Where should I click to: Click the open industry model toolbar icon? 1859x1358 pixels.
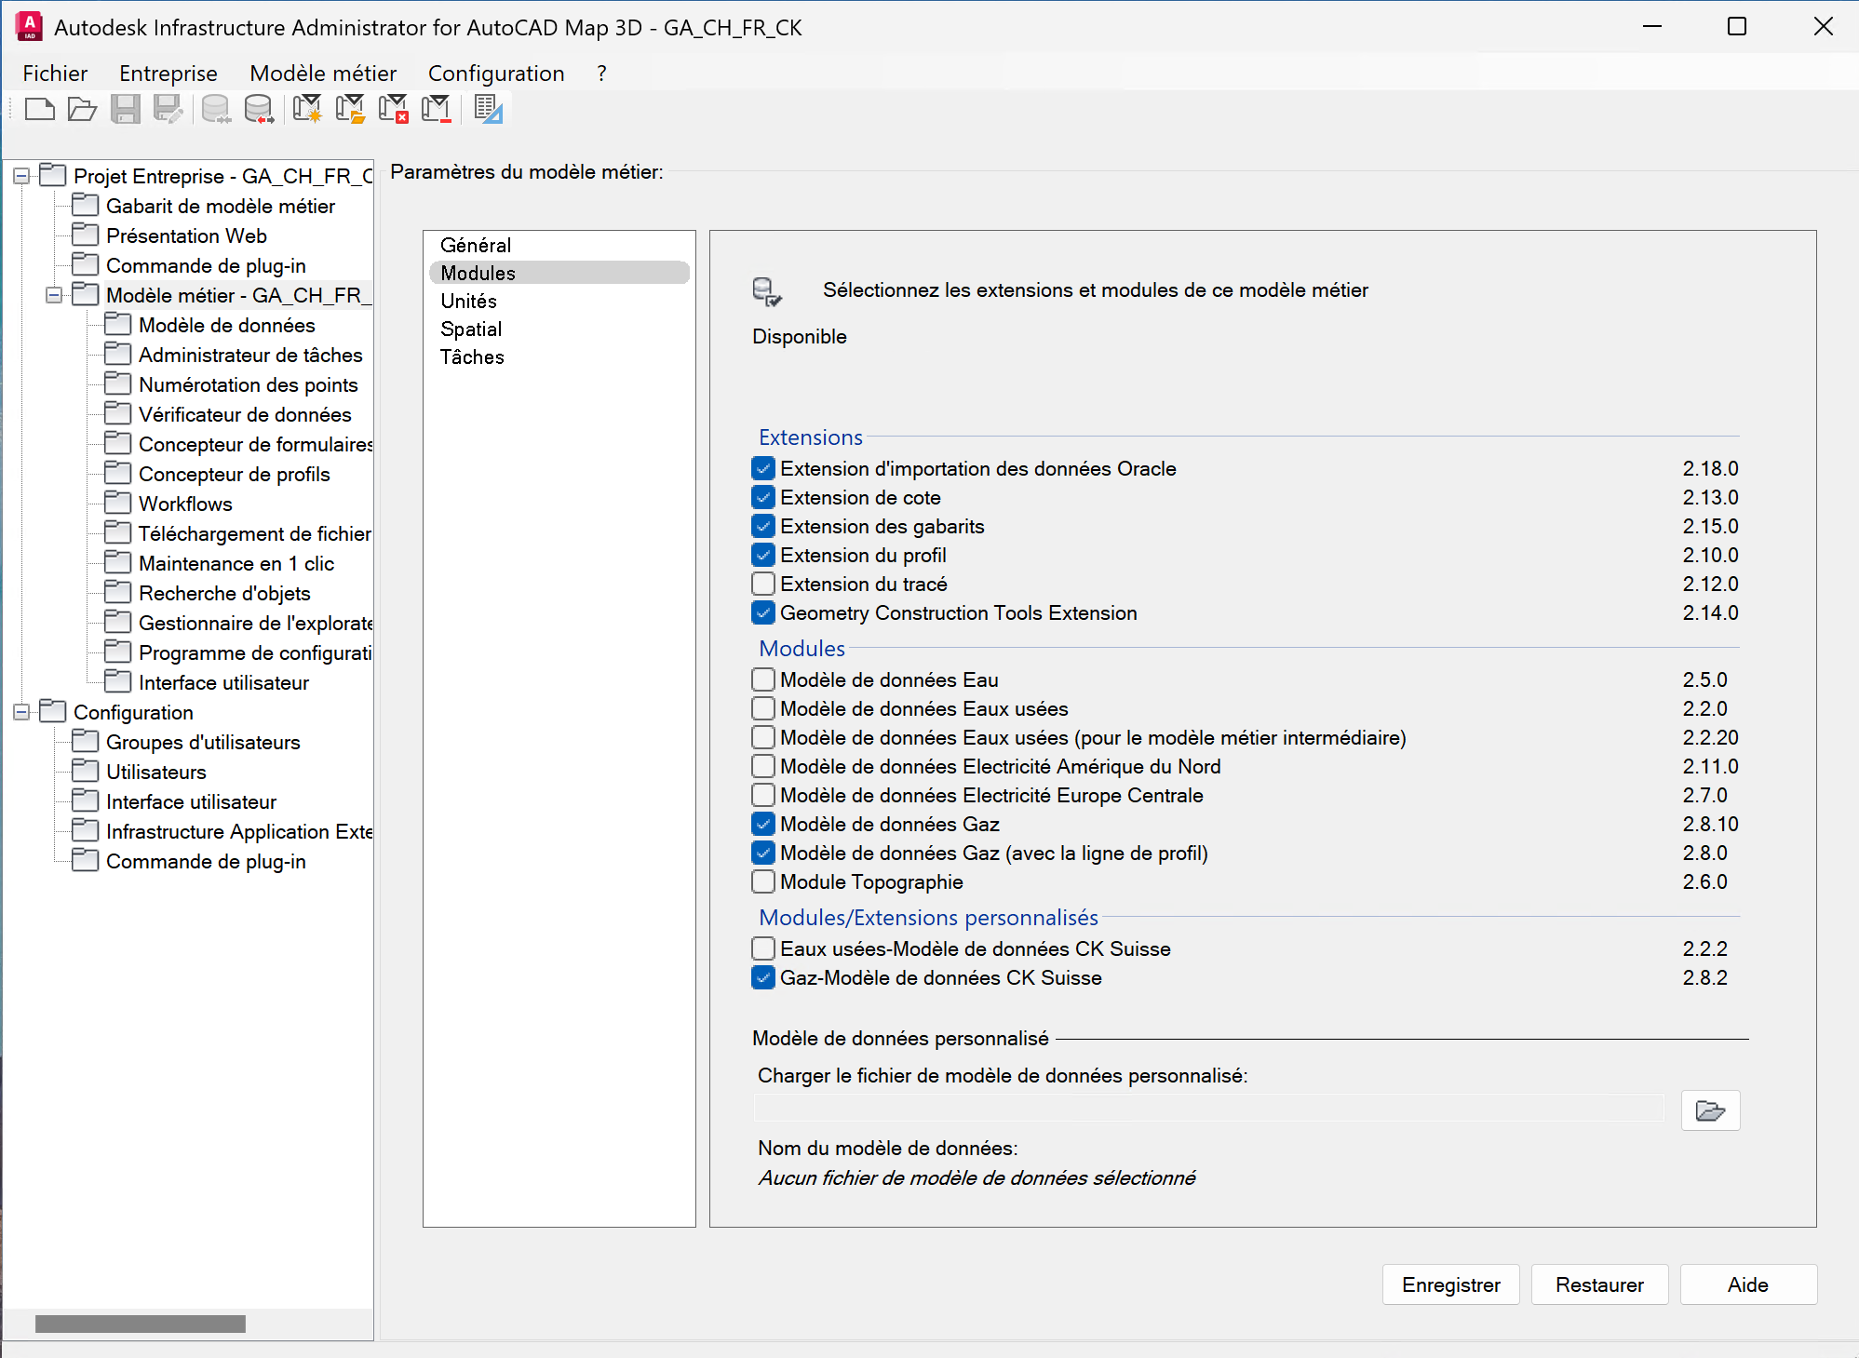(x=350, y=110)
